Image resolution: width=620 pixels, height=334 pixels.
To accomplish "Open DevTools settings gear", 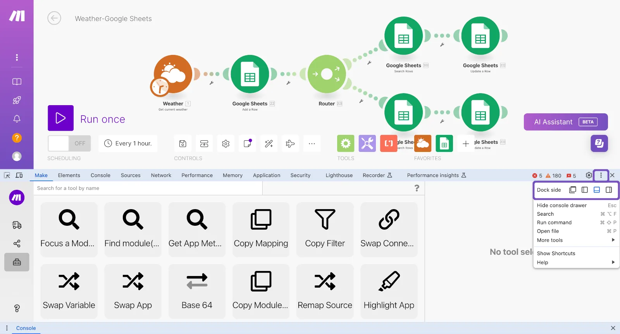I will tap(589, 175).
